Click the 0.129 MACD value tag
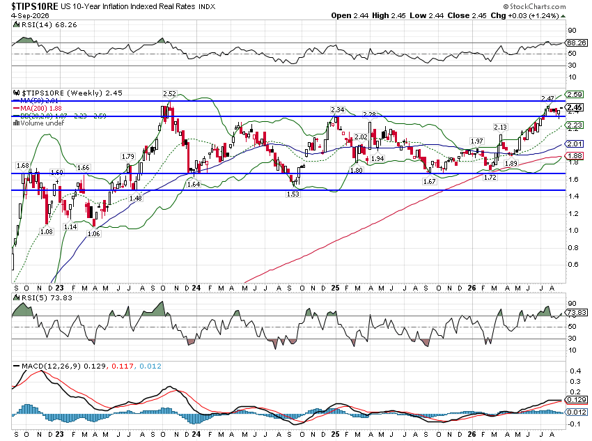This screenshot has width=592, height=441. click(x=576, y=400)
